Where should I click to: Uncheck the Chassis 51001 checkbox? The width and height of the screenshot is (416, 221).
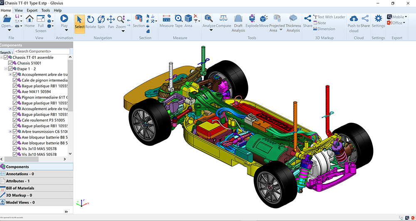[x=11, y=63]
